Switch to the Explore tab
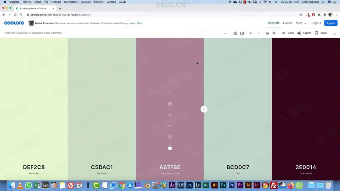The image size is (340, 191). click(x=288, y=23)
